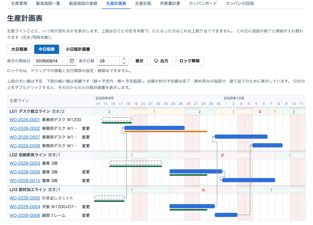This screenshot has width=313, height=225.
Task: Select the 中日程表 view
Action: (x=47, y=49)
